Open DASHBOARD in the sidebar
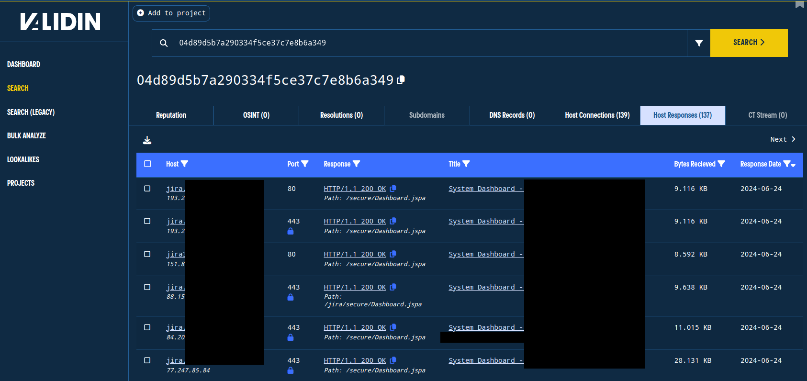Screen dimensions: 807x381 coord(24,64)
